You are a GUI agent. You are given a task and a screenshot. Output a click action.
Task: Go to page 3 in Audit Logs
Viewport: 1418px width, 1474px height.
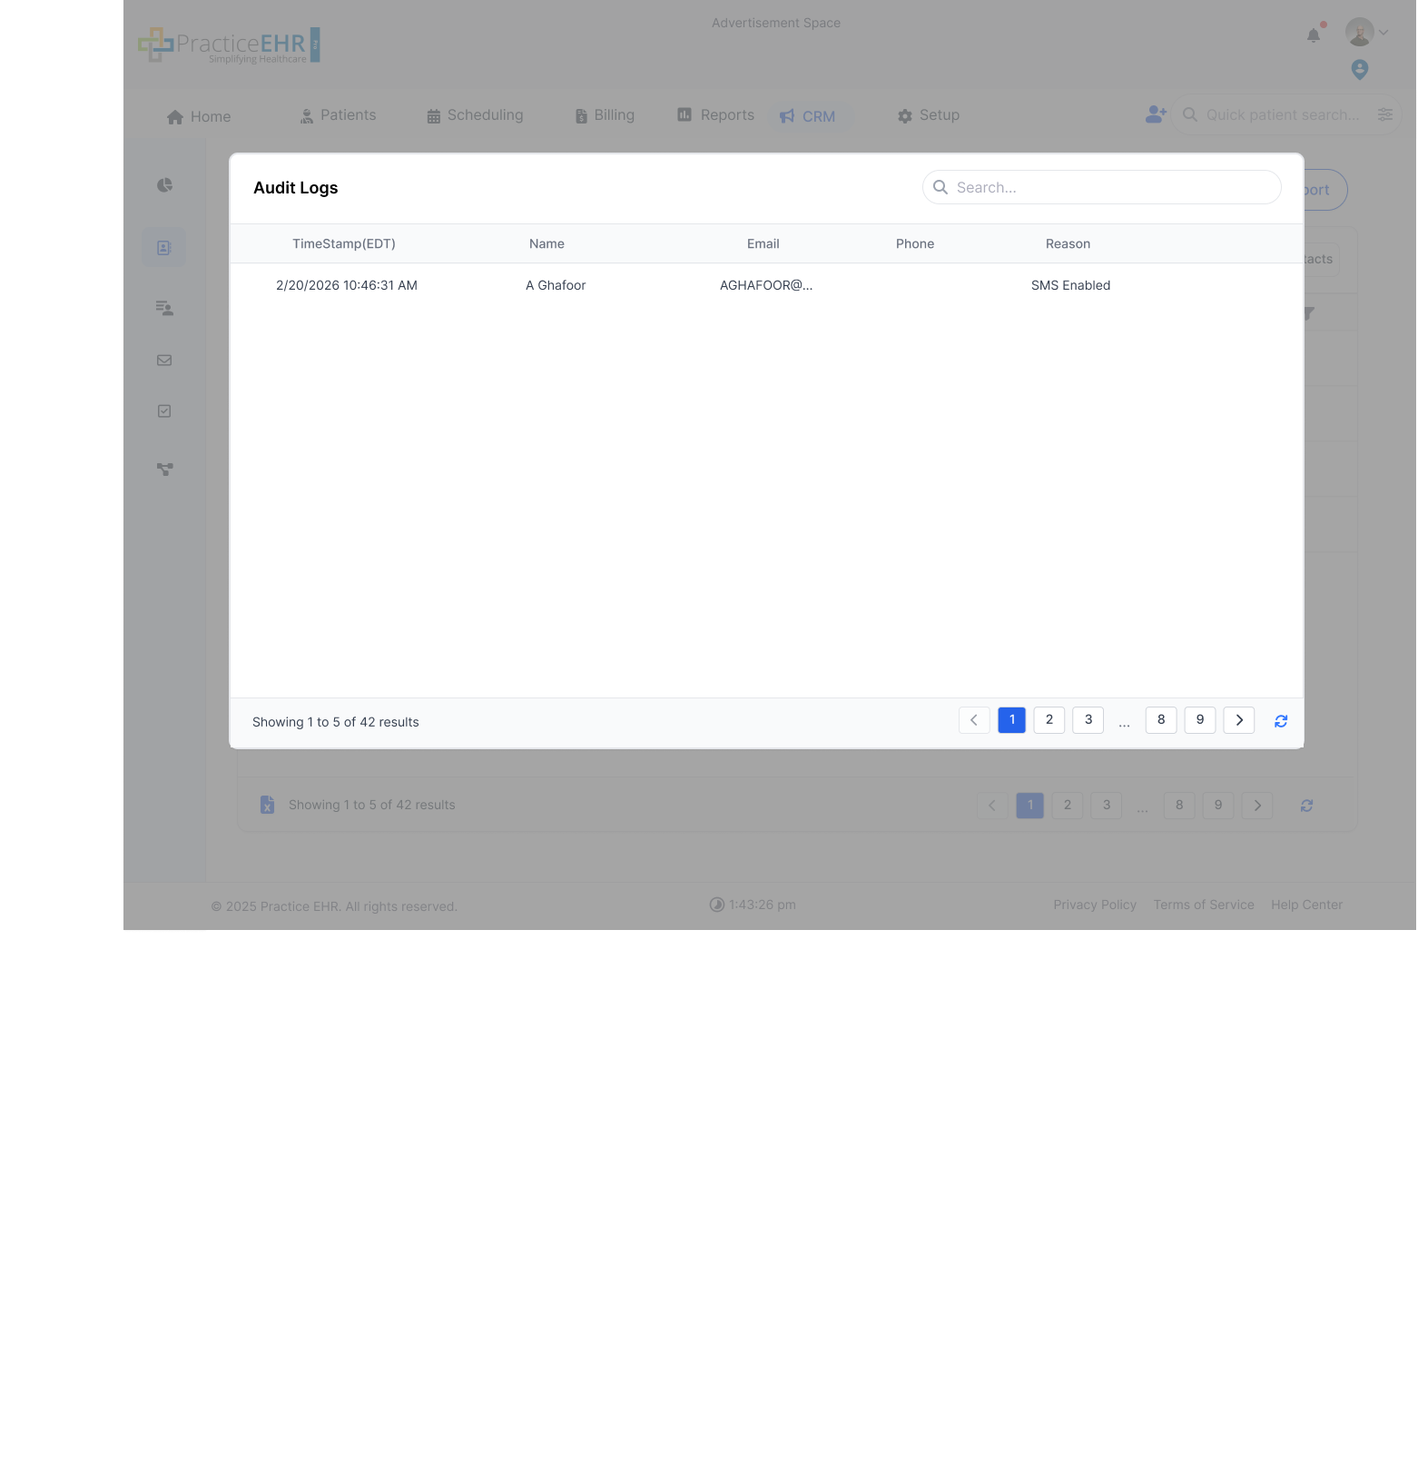(x=1088, y=720)
